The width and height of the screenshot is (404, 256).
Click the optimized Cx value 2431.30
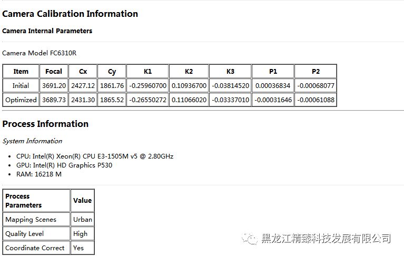pos(83,100)
